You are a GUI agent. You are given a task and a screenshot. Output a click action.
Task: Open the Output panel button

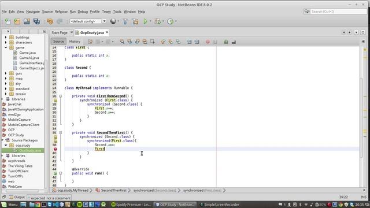17,197
